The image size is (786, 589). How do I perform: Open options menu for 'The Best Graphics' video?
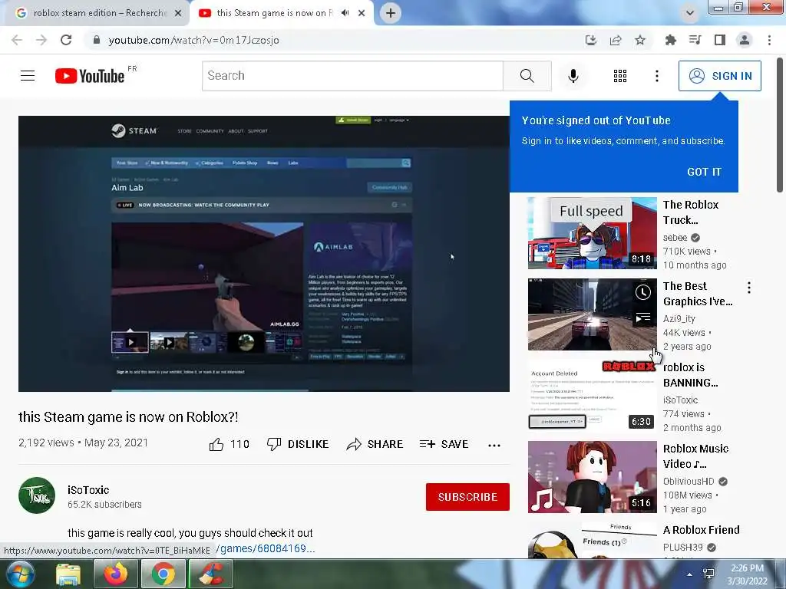(749, 288)
